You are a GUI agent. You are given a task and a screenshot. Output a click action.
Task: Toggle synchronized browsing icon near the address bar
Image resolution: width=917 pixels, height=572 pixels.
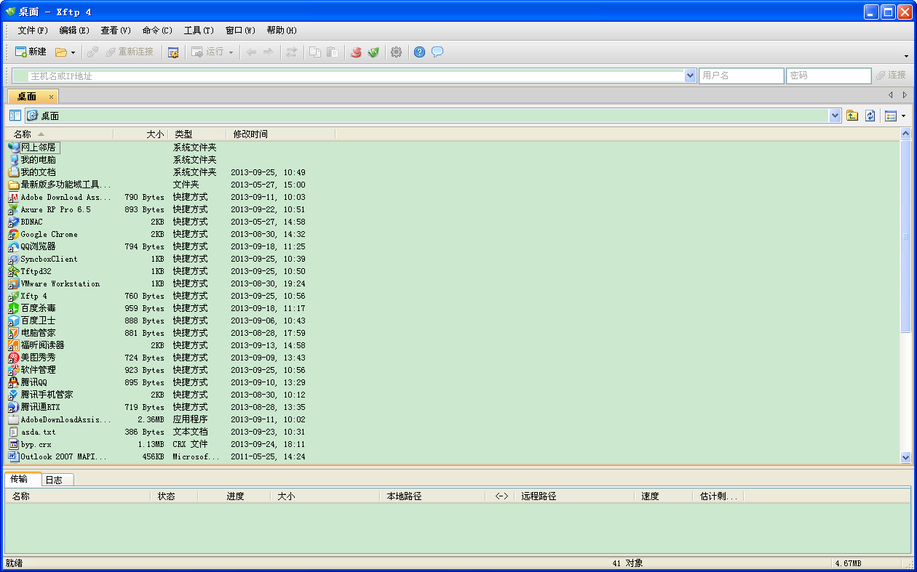pos(290,52)
